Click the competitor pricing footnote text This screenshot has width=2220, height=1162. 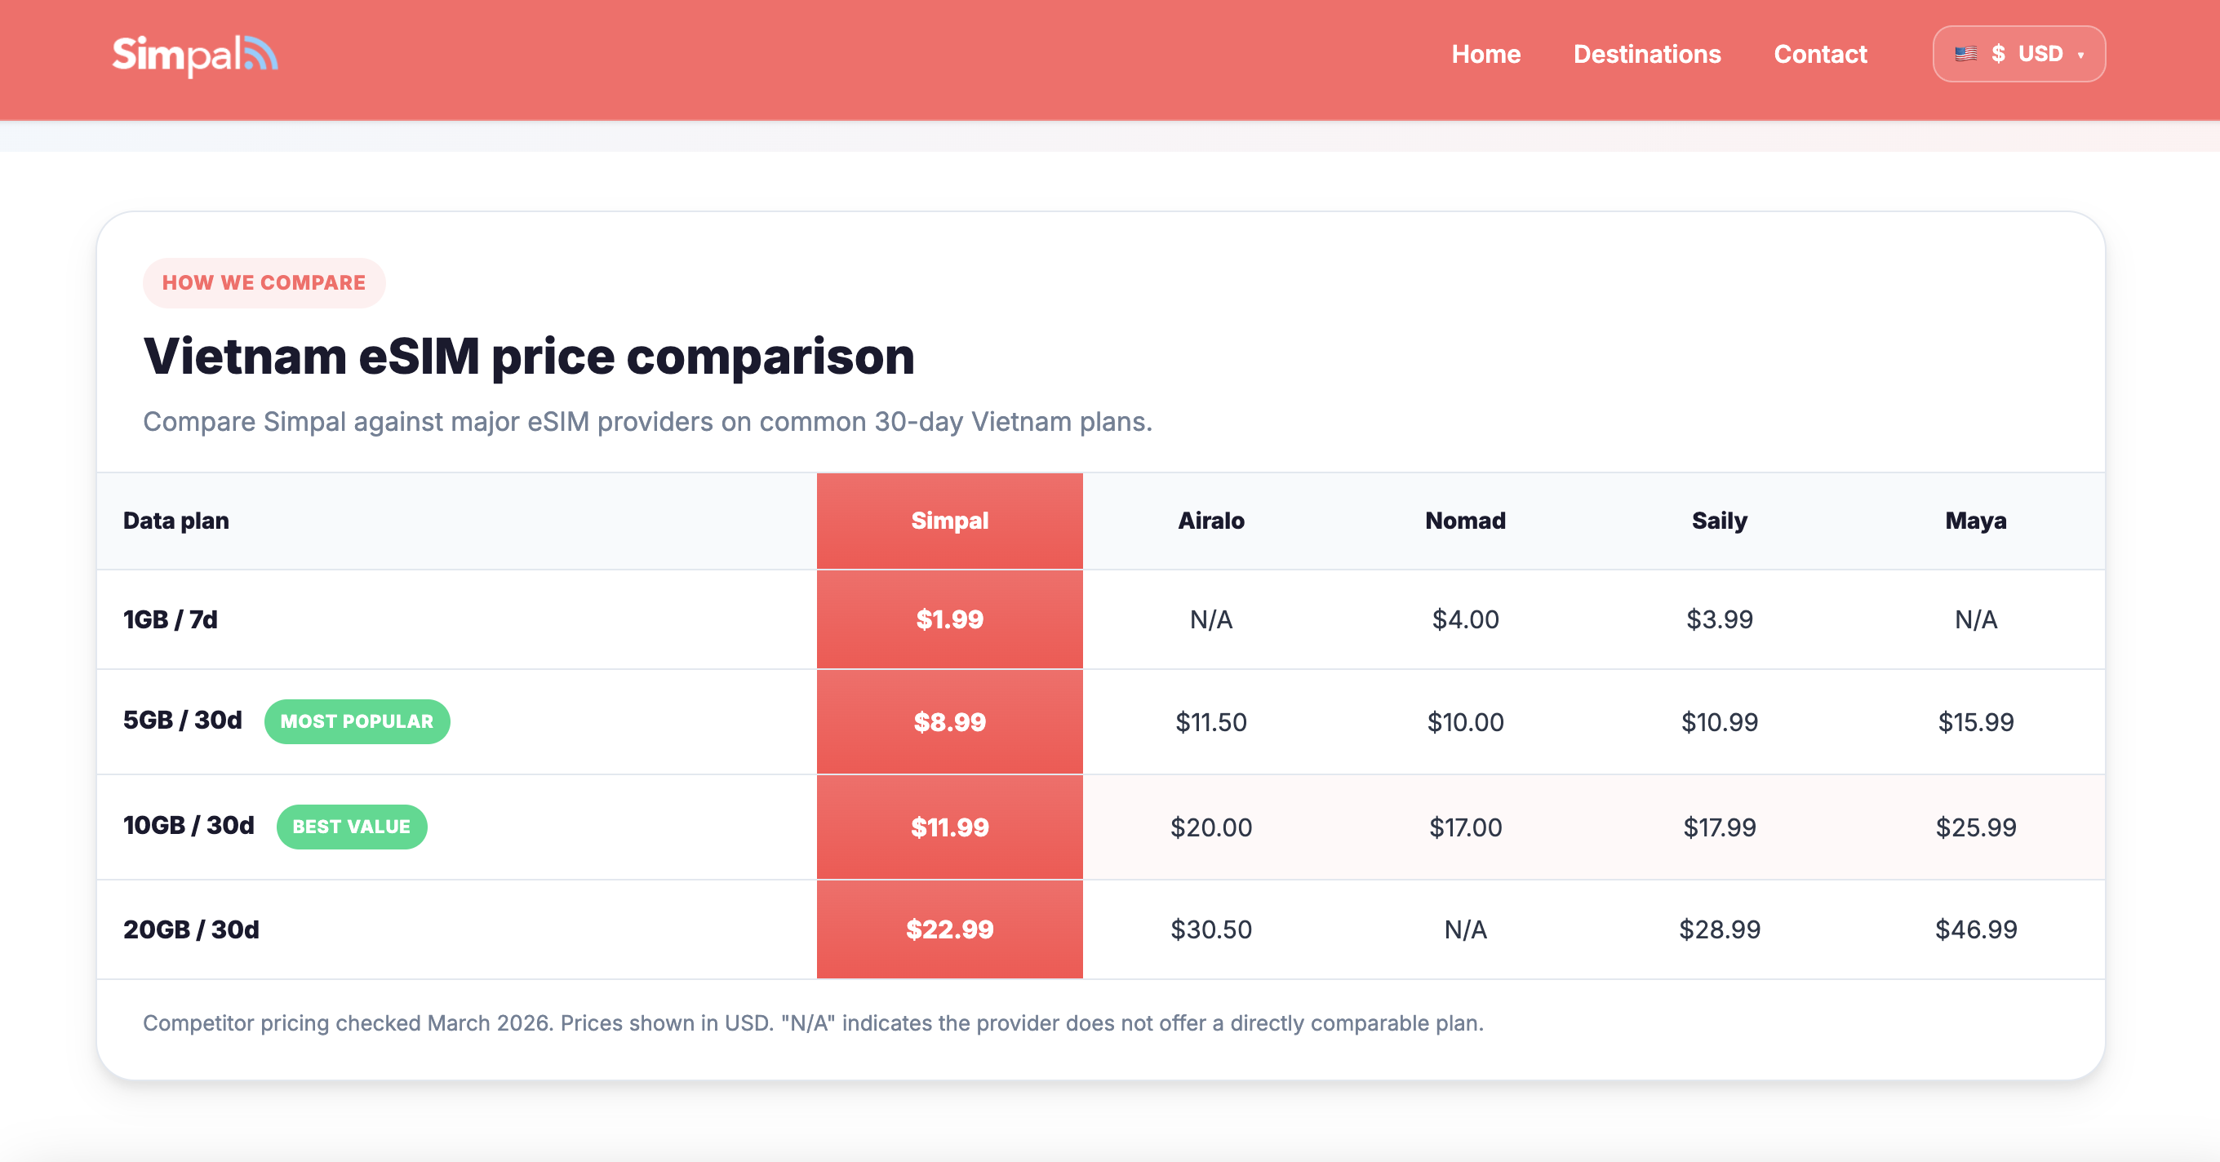point(813,1022)
